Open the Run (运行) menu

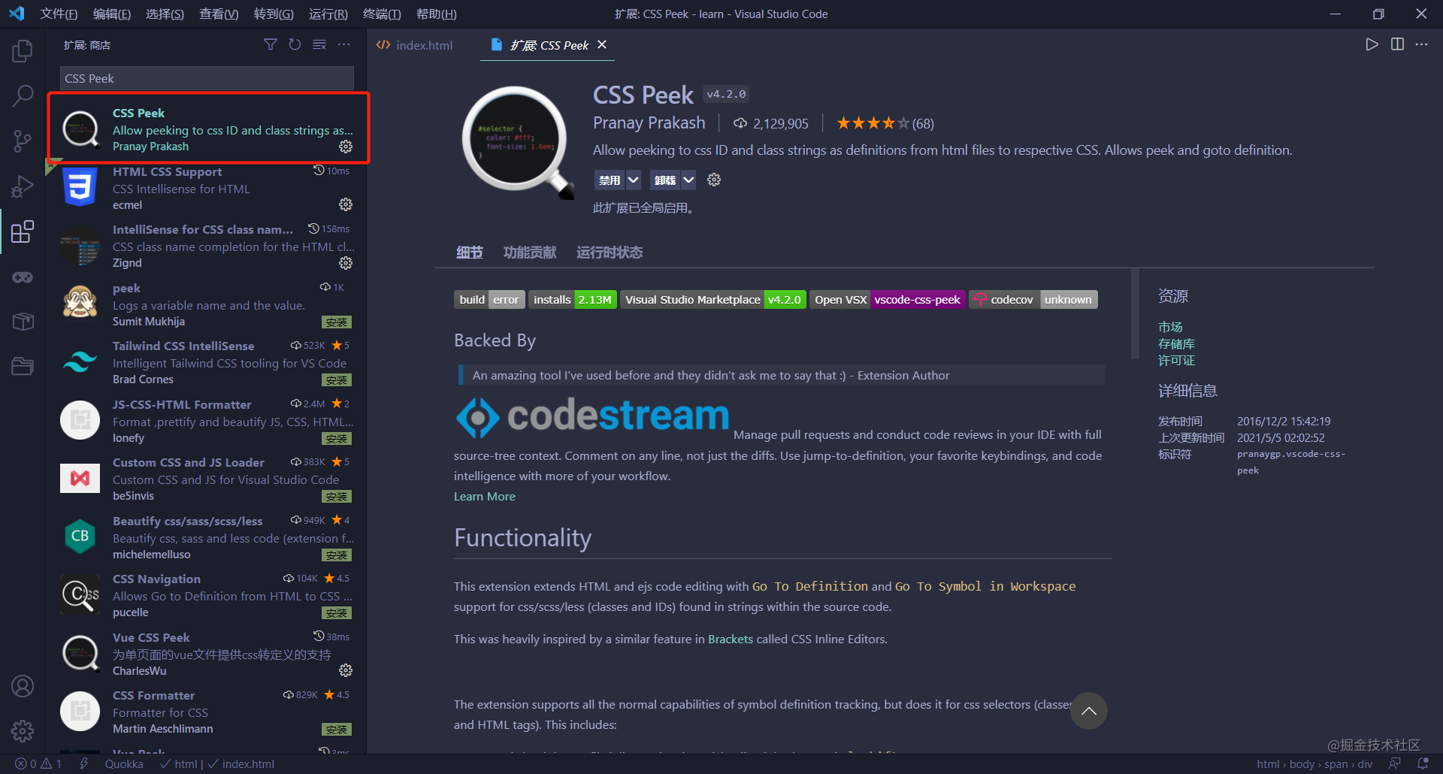click(328, 14)
